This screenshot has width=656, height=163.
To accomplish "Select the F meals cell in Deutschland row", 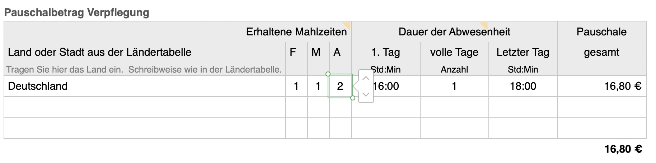I will [296, 86].
